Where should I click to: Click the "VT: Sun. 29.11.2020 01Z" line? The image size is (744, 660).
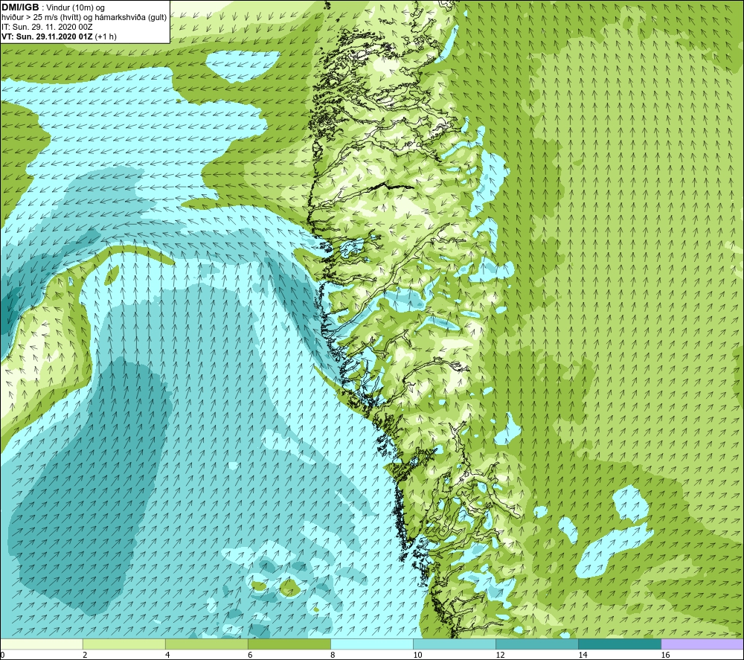coord(48,36)
